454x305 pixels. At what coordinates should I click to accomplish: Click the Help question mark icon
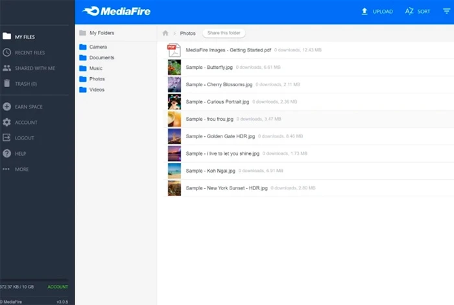(7, 153)
